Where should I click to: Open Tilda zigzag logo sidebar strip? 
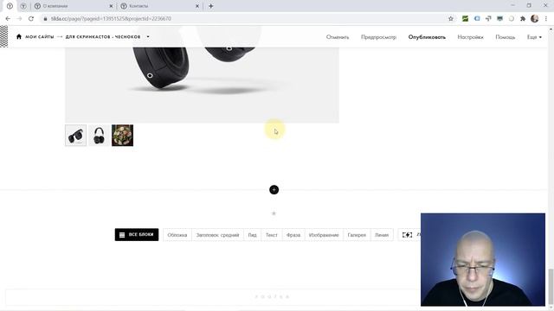[x=3, y=36]
